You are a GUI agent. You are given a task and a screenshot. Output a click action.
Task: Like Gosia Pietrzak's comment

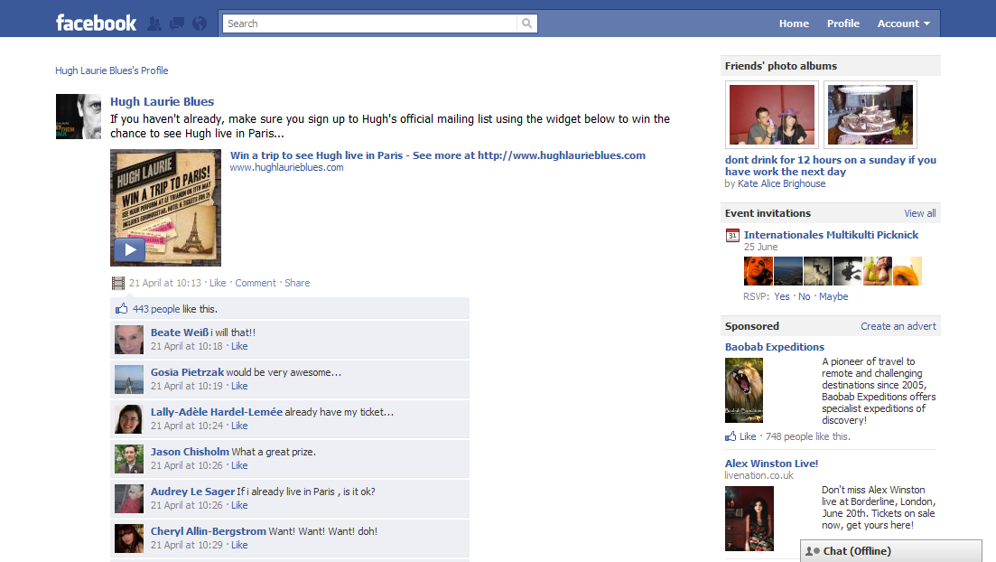pos(239,386)
